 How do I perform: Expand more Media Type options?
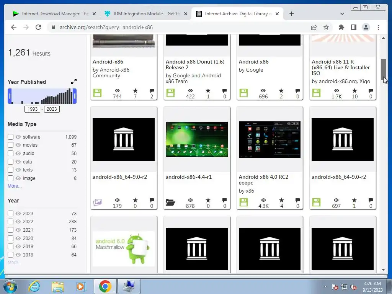click(15, 186)
